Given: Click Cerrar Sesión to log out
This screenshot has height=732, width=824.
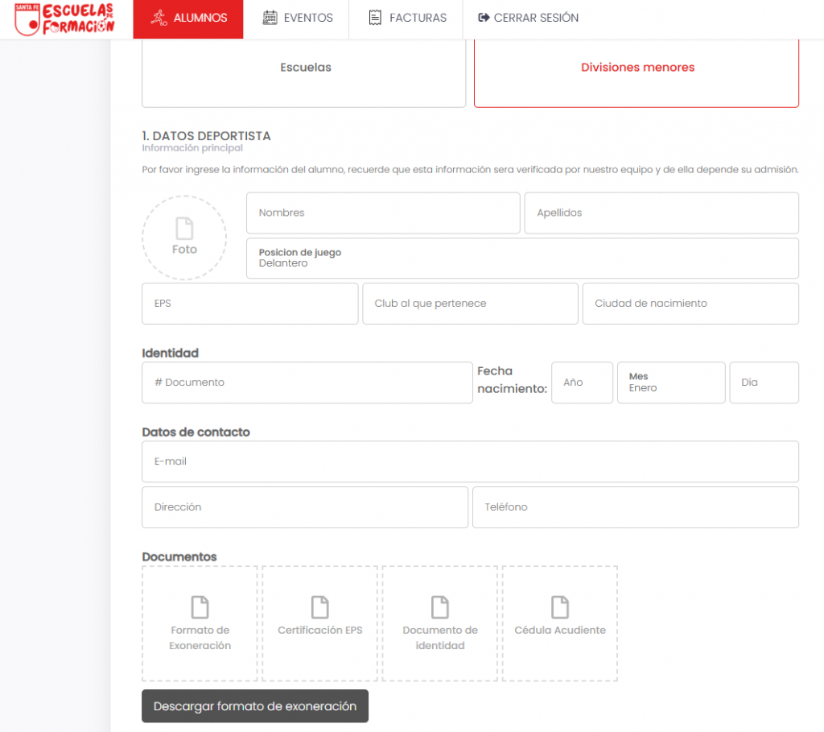Looking at the screenshot, I should 528,18.
